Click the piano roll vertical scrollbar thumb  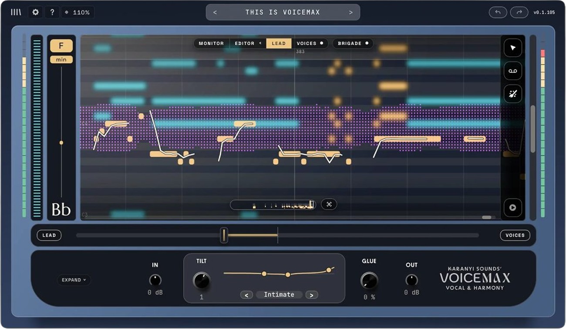click(532, 129)
